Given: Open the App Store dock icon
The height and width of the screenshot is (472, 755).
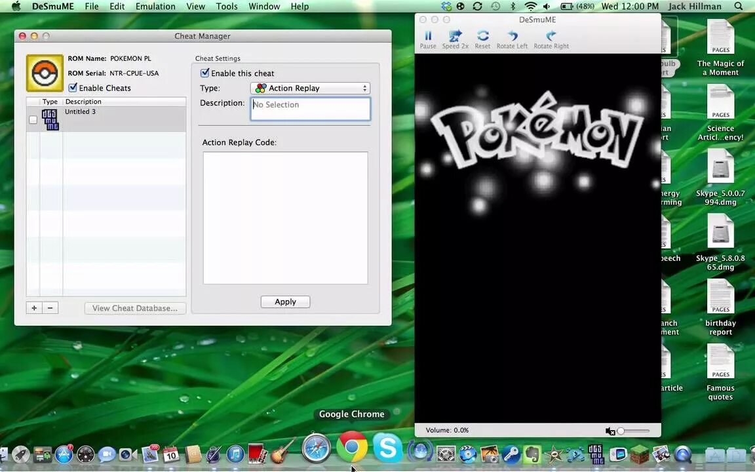Looking at the screenshot, I should point(64,454).
